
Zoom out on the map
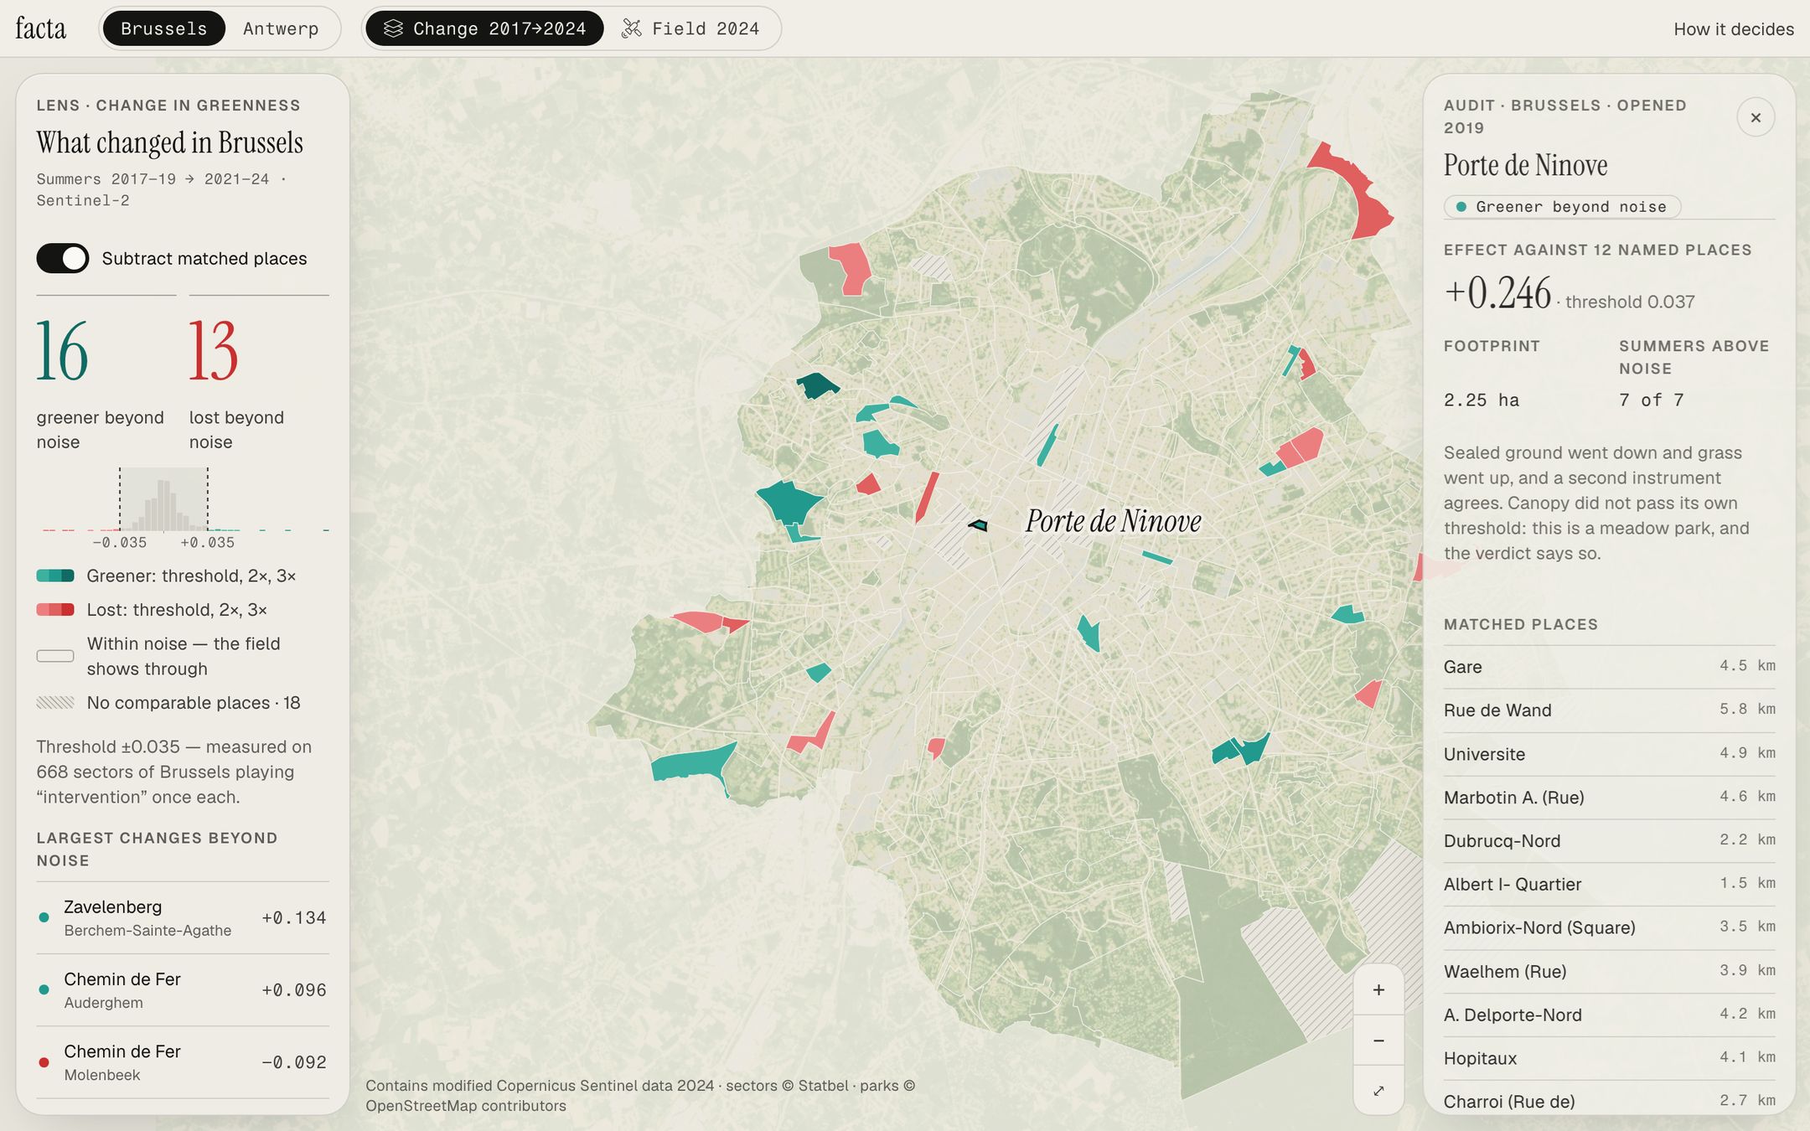tap(1378, 1040)
